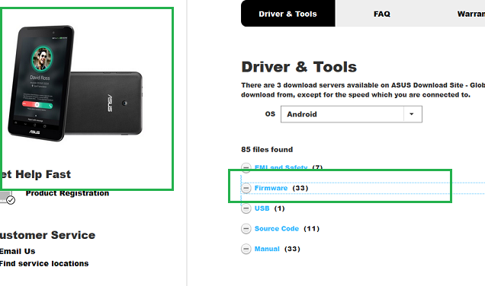
Task: Collapse the Source Code minus icon
Action: [x=246, y=229]
